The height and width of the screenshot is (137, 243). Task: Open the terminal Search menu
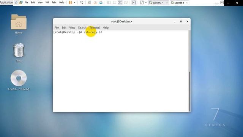(82, 28)
